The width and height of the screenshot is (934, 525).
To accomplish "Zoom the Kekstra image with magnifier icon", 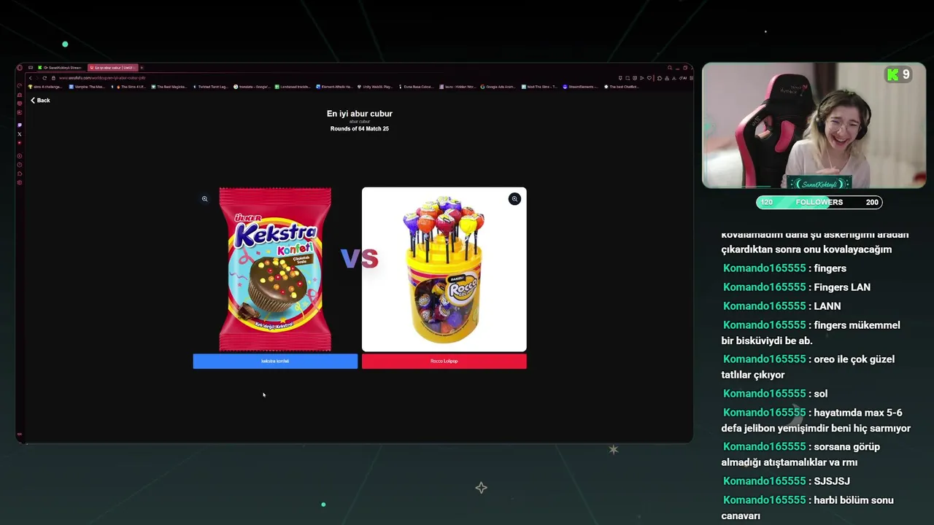I will (x=204, y=198).
